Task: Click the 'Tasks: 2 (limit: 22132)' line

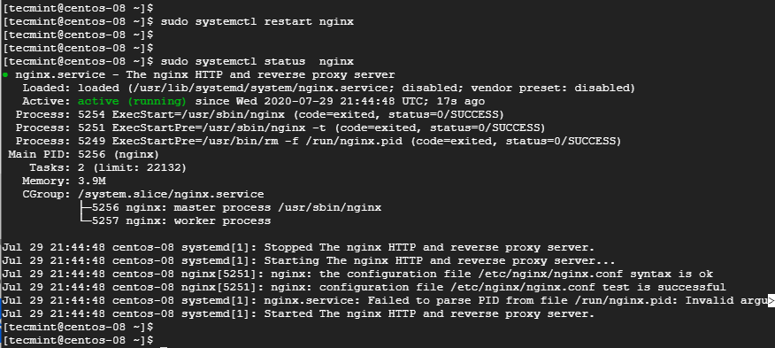Action: click(x=108, y=168)
